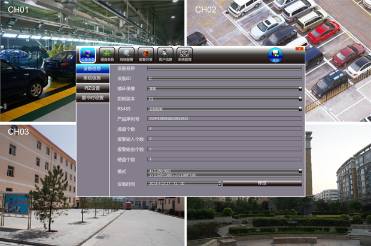
Task: Click the round blue 保存 save icon
Action: (x=275, y=55)
